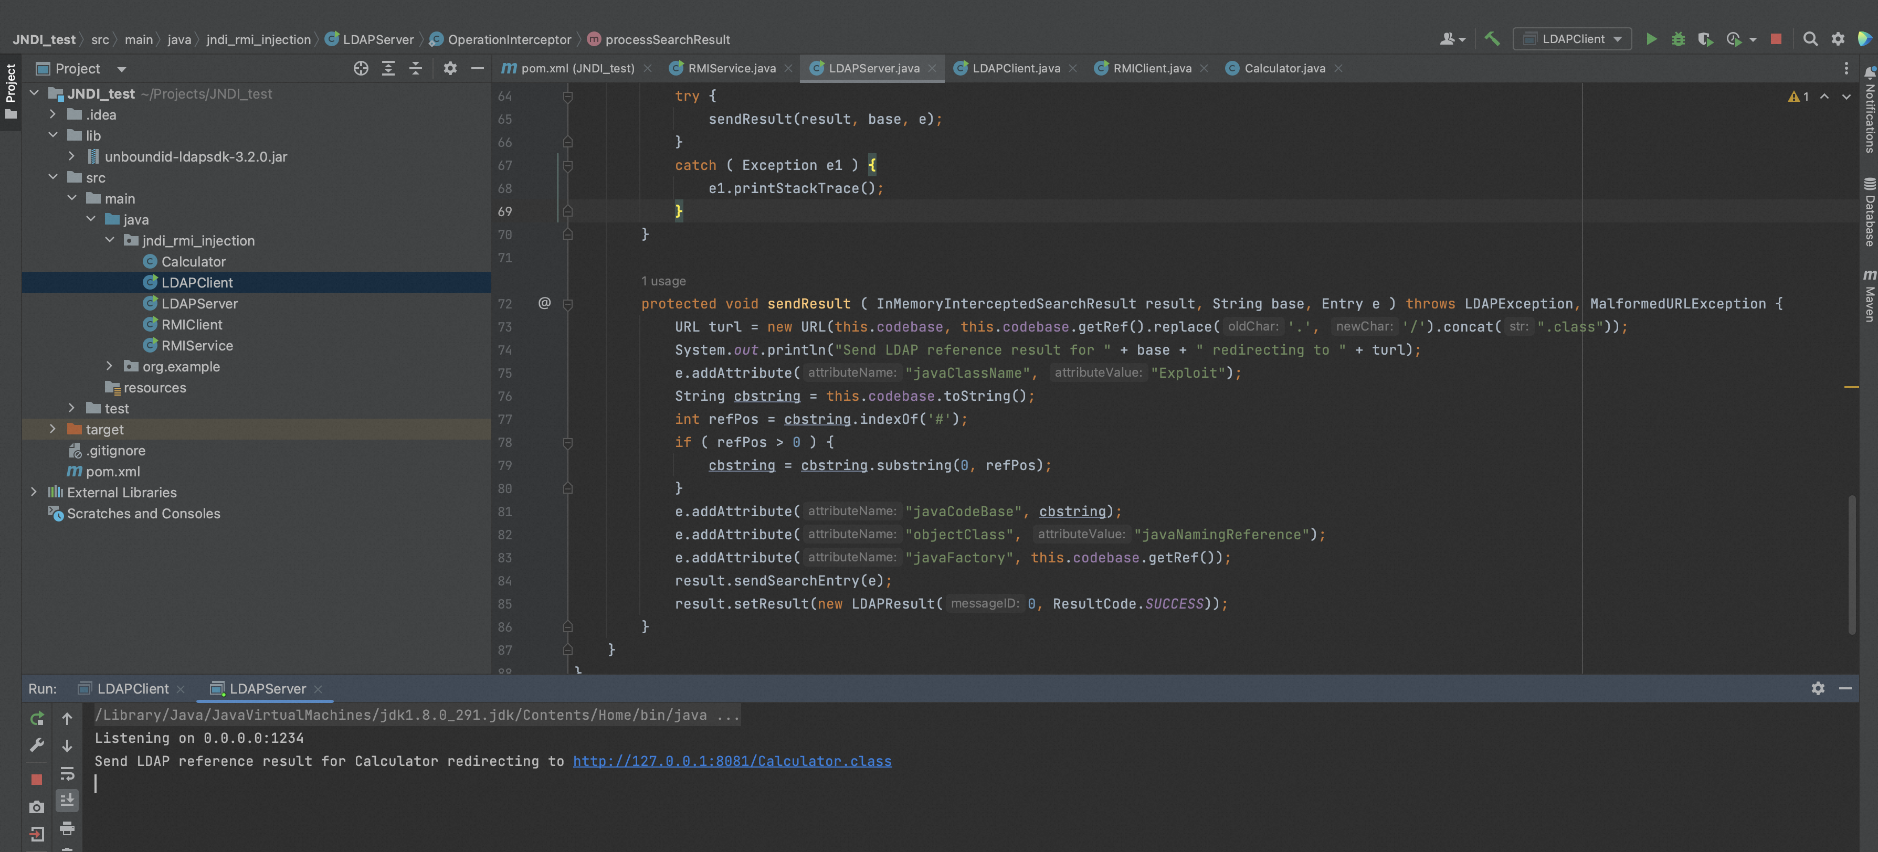
Task: Hide the Run panel minus icon
Action: click(x=1845, y=688)
